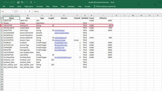Select row 30 header
The width and height of the screenshot is (162, 91).
2,89
